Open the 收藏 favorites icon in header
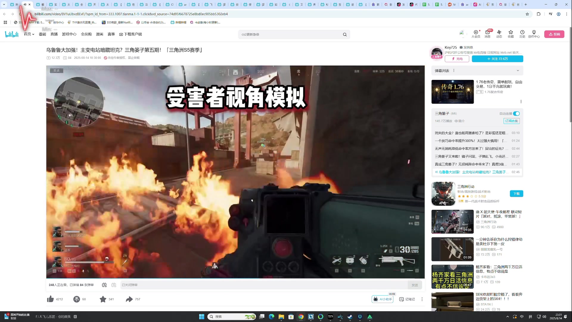This screenshot has width=572, height=322. point(511,34)
